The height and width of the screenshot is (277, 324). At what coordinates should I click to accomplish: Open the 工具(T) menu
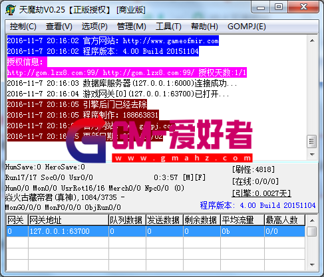pyautogui.click(x=168, y=27)
